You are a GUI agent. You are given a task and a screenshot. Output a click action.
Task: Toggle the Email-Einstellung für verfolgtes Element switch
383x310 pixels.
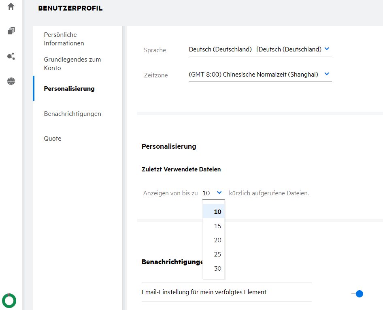(357, 294)
